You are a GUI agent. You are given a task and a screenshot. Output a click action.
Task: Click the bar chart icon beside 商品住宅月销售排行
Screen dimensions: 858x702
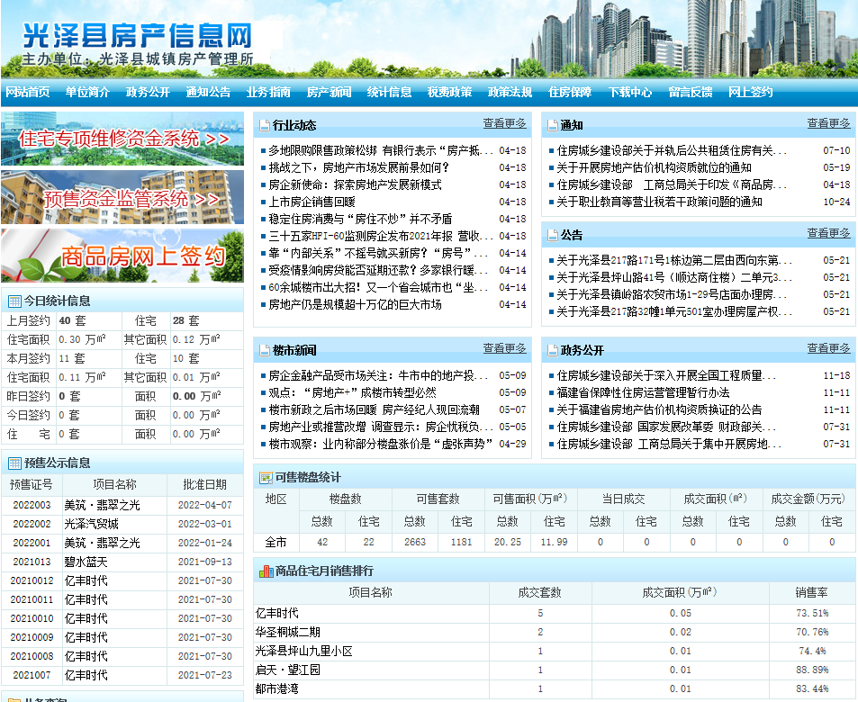pyautogui.click(x=266, y=571)
